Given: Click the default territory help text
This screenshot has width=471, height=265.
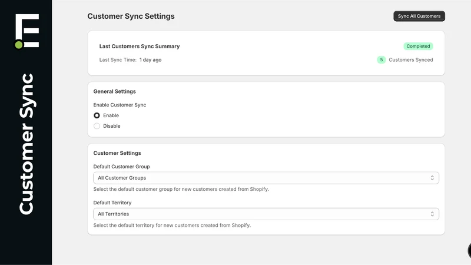Looking at the screenshot, I should (x=172, y=225).
